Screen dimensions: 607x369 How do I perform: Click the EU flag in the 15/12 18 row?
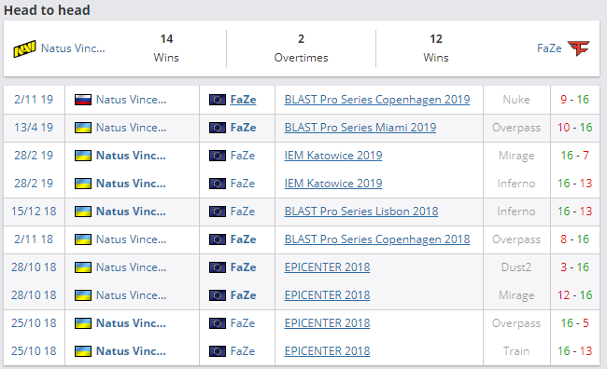tap(218, 212)
